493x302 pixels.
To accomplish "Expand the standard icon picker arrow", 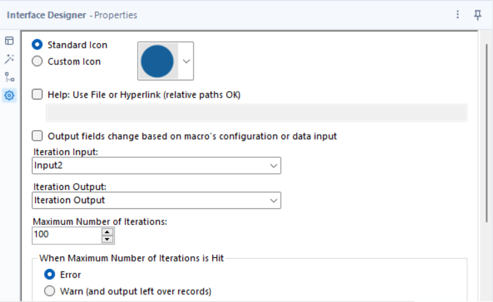I will (186, 61).
